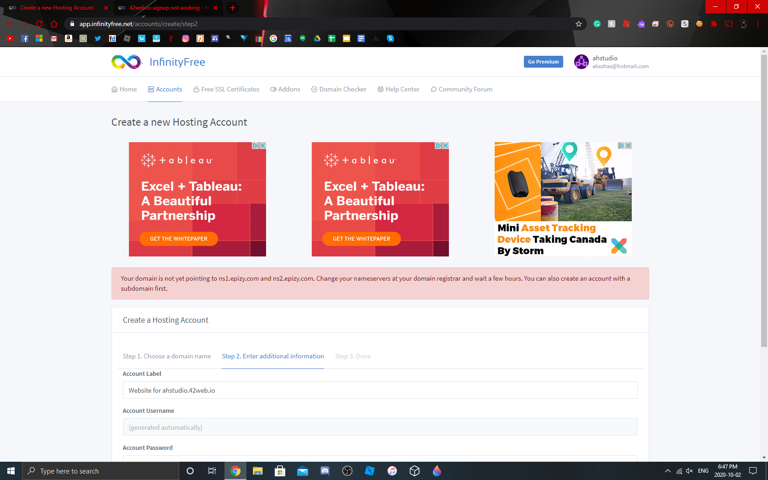
Task: Show hidden system tray icons
Action: pyautogui.click(x=667, y=471)
